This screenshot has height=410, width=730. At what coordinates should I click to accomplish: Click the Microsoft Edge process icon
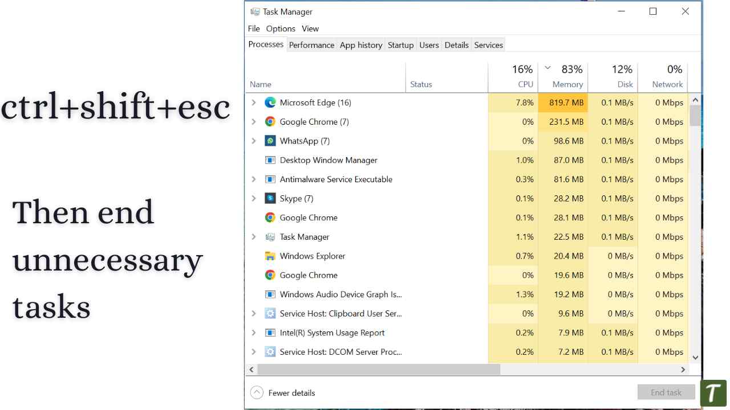pos(270,102)
